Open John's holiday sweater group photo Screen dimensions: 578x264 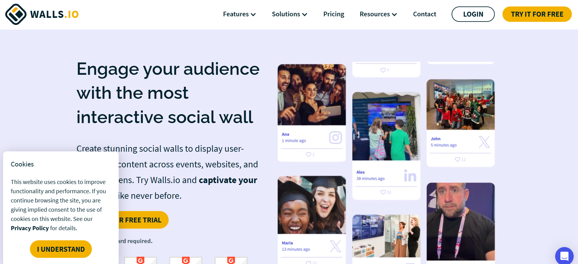[461, 105]
